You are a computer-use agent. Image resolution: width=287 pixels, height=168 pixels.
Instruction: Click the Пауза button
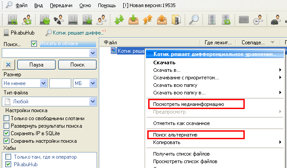[36, 65]
